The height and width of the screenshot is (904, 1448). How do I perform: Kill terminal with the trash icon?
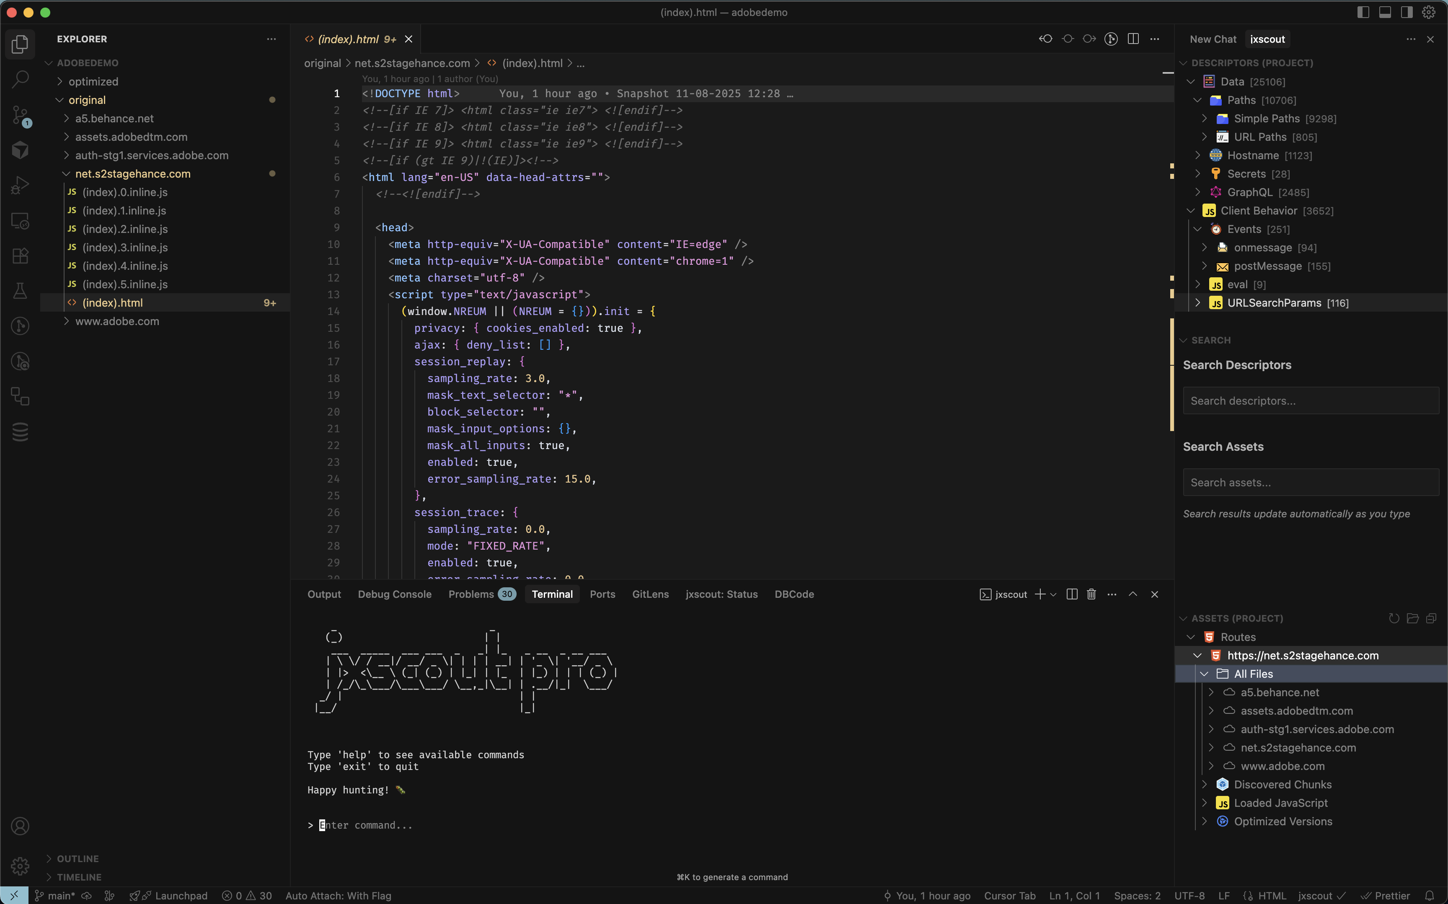click(1091, 594)
